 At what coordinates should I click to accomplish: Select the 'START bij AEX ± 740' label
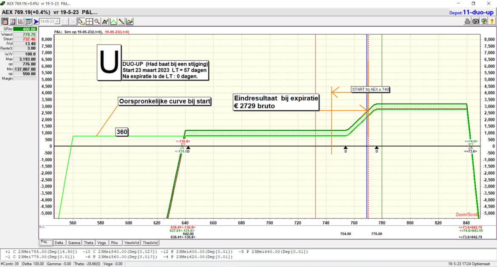(370, 89)
